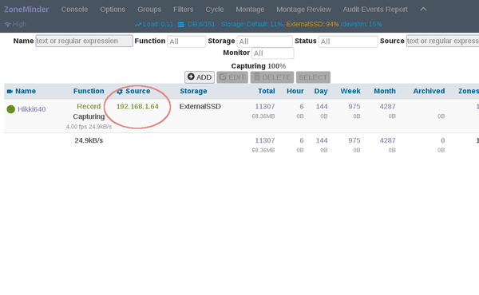Sort the table by the Month column
This screenshot has width=479, height=295.
point(385,91)
